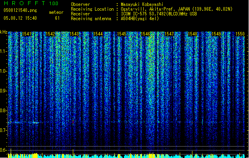The image size is (249, 158).
Task: Click the 0.9 kHz axis tick label
Action: pyautogui.click(x=4, y=91)
